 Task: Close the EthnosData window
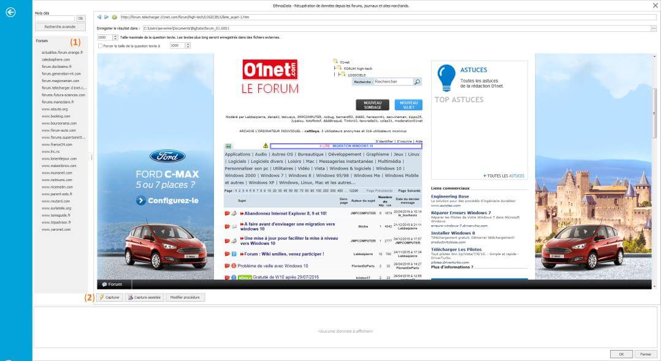(655, 6)
